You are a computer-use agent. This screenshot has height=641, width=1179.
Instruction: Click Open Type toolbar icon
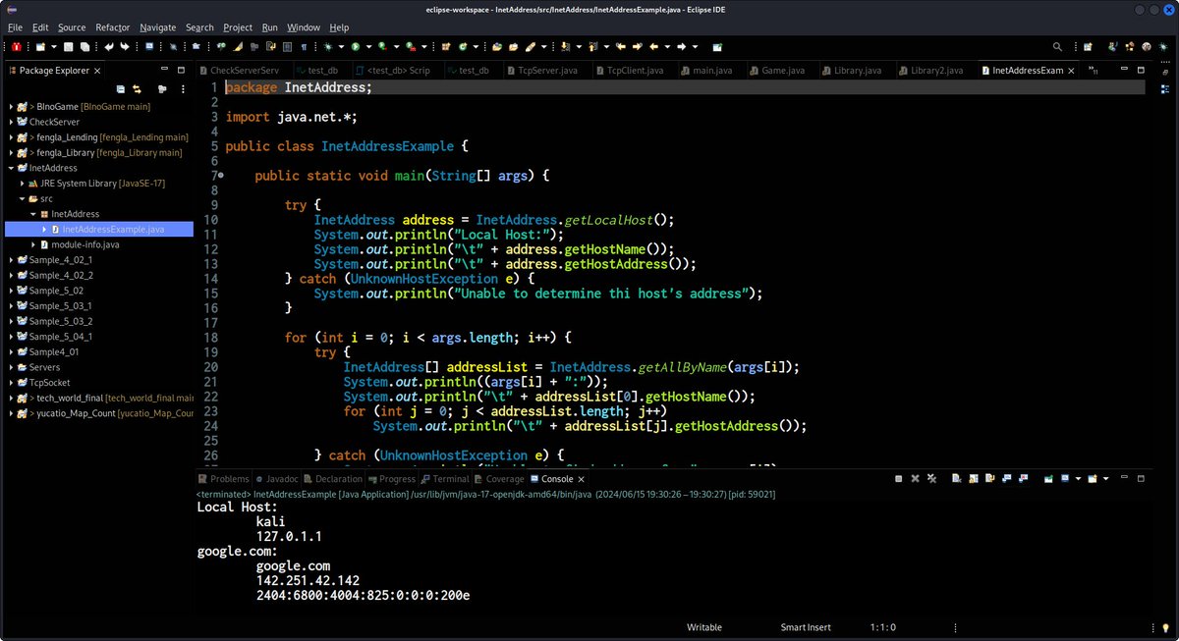(x=496, y=46)
